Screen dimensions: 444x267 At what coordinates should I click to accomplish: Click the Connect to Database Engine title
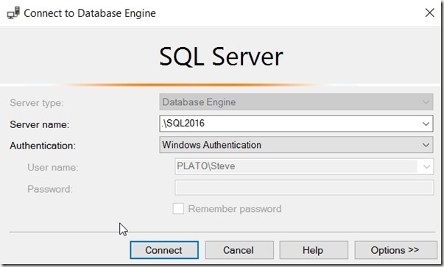[x=90, y=13]
